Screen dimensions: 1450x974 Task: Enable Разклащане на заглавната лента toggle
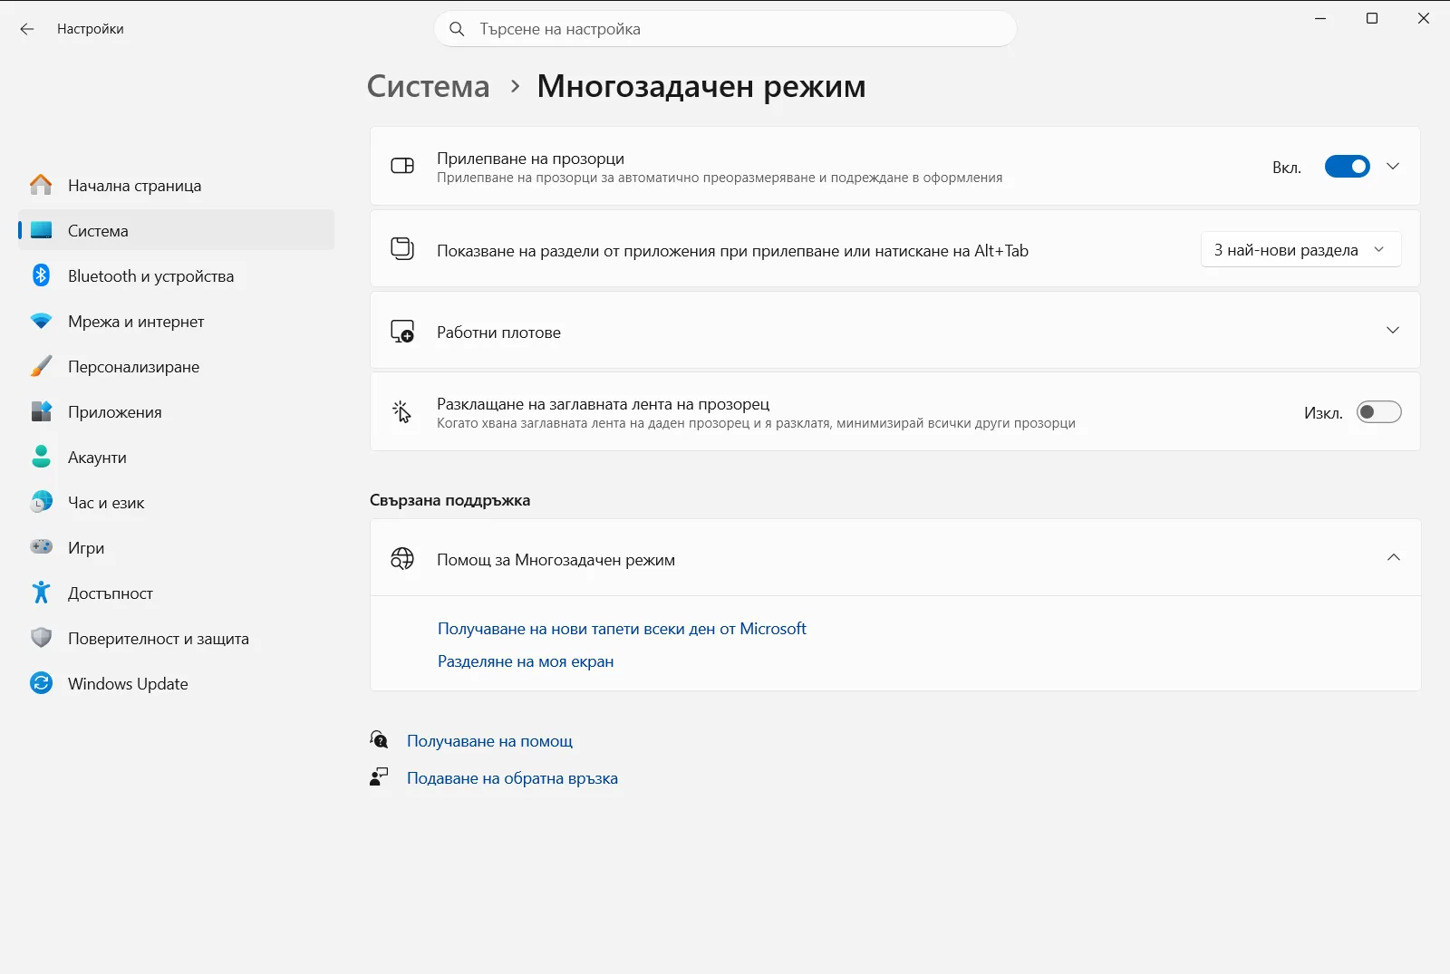(1379, 412)
